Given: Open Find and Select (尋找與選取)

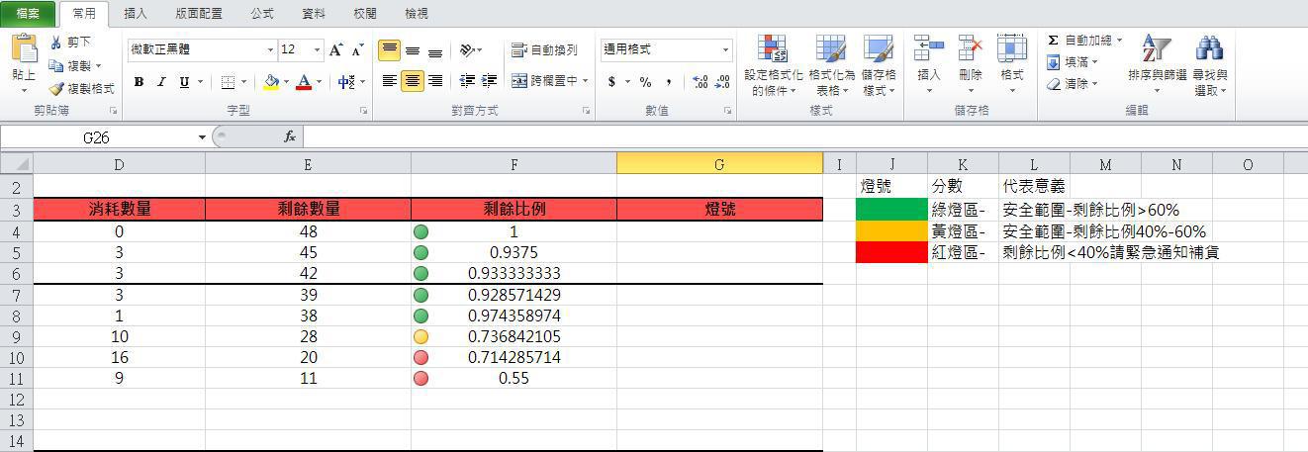Looking at the screenshot, I should (1210, 65).
